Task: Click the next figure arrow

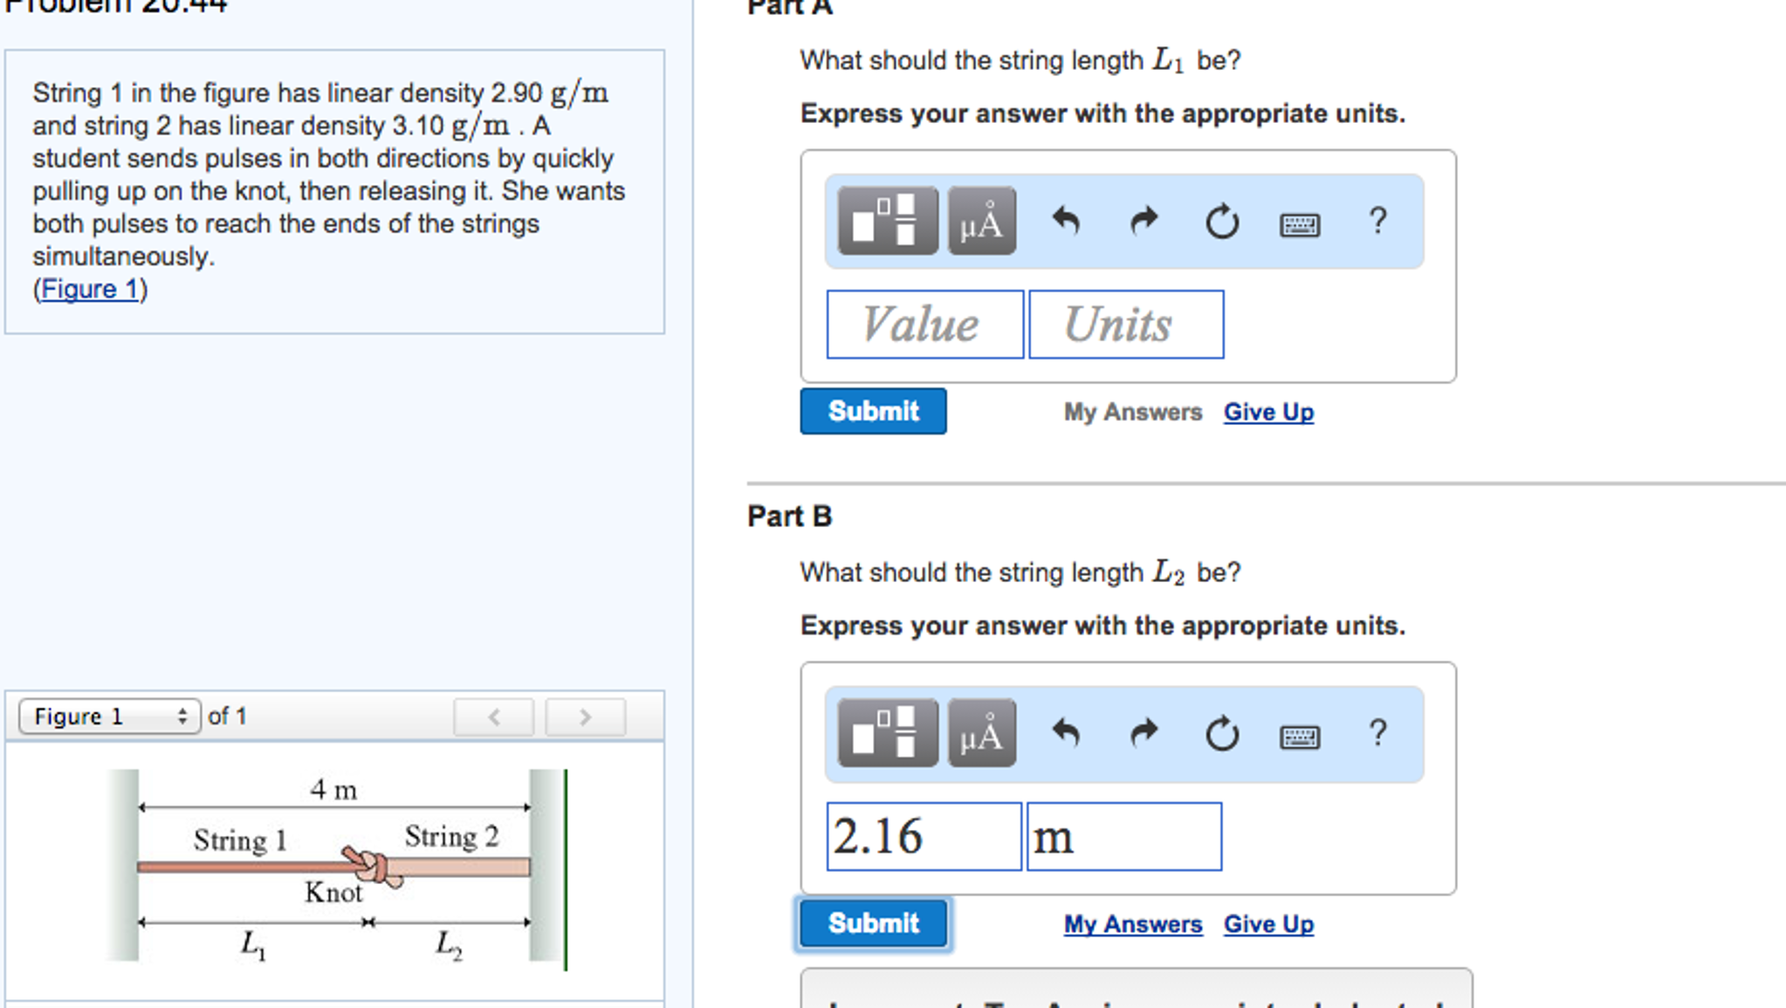Action: pyautogui.click(x=584, y=716)
